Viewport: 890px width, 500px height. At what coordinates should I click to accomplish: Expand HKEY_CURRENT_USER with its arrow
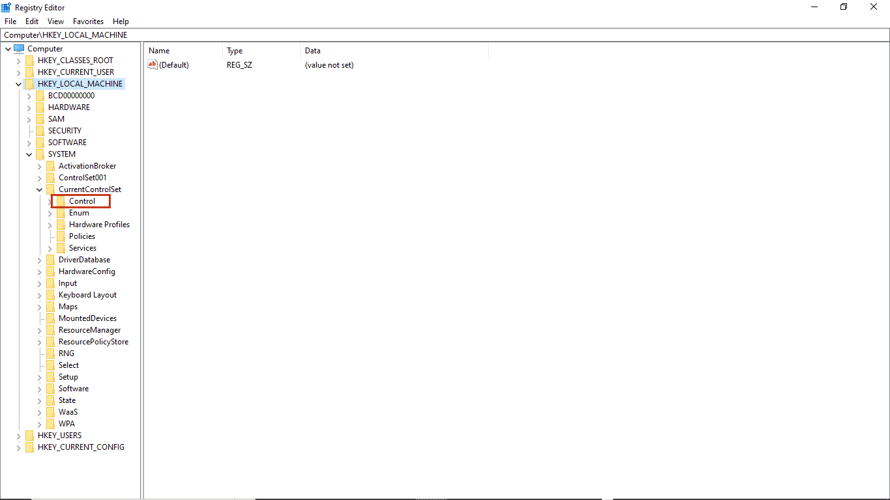tap(18, 72)
